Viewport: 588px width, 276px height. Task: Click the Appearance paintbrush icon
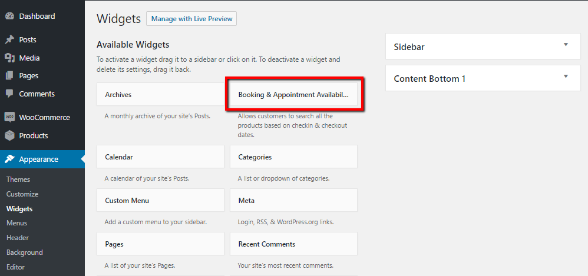pyautogui.click(x=9, y=159)
